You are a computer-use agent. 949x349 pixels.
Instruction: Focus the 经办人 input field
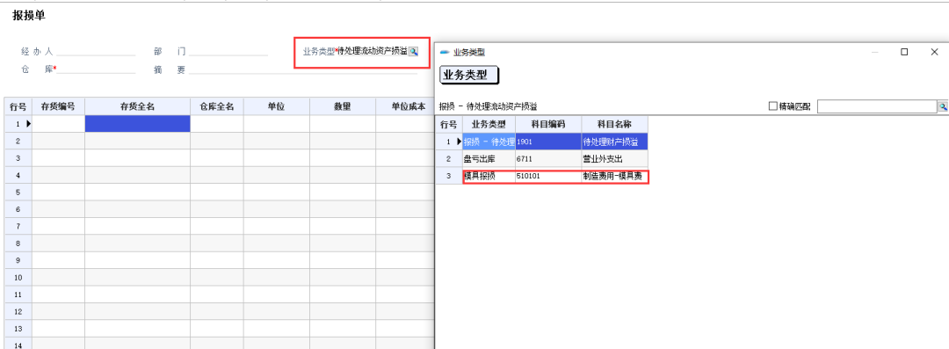[96, 51]
